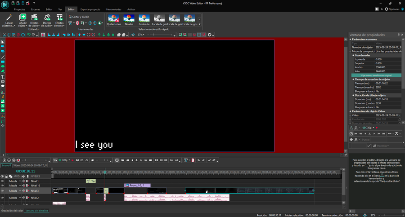Hide the Nivel 2 layer
This screenshot has width=405, height=217.
(2, 198)
